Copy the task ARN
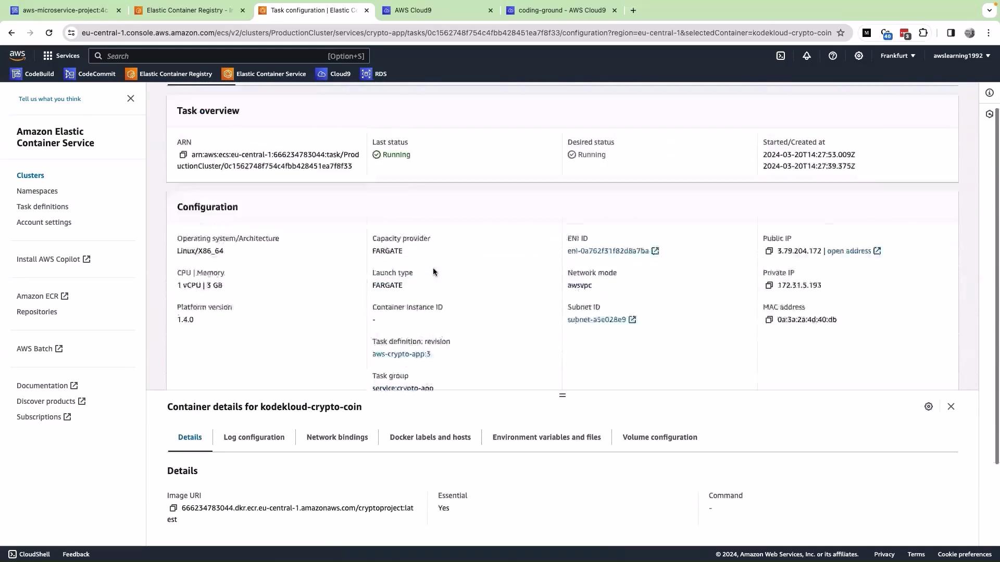The image size is (1000, 562). pyautogui.click(x=183, y=155)
